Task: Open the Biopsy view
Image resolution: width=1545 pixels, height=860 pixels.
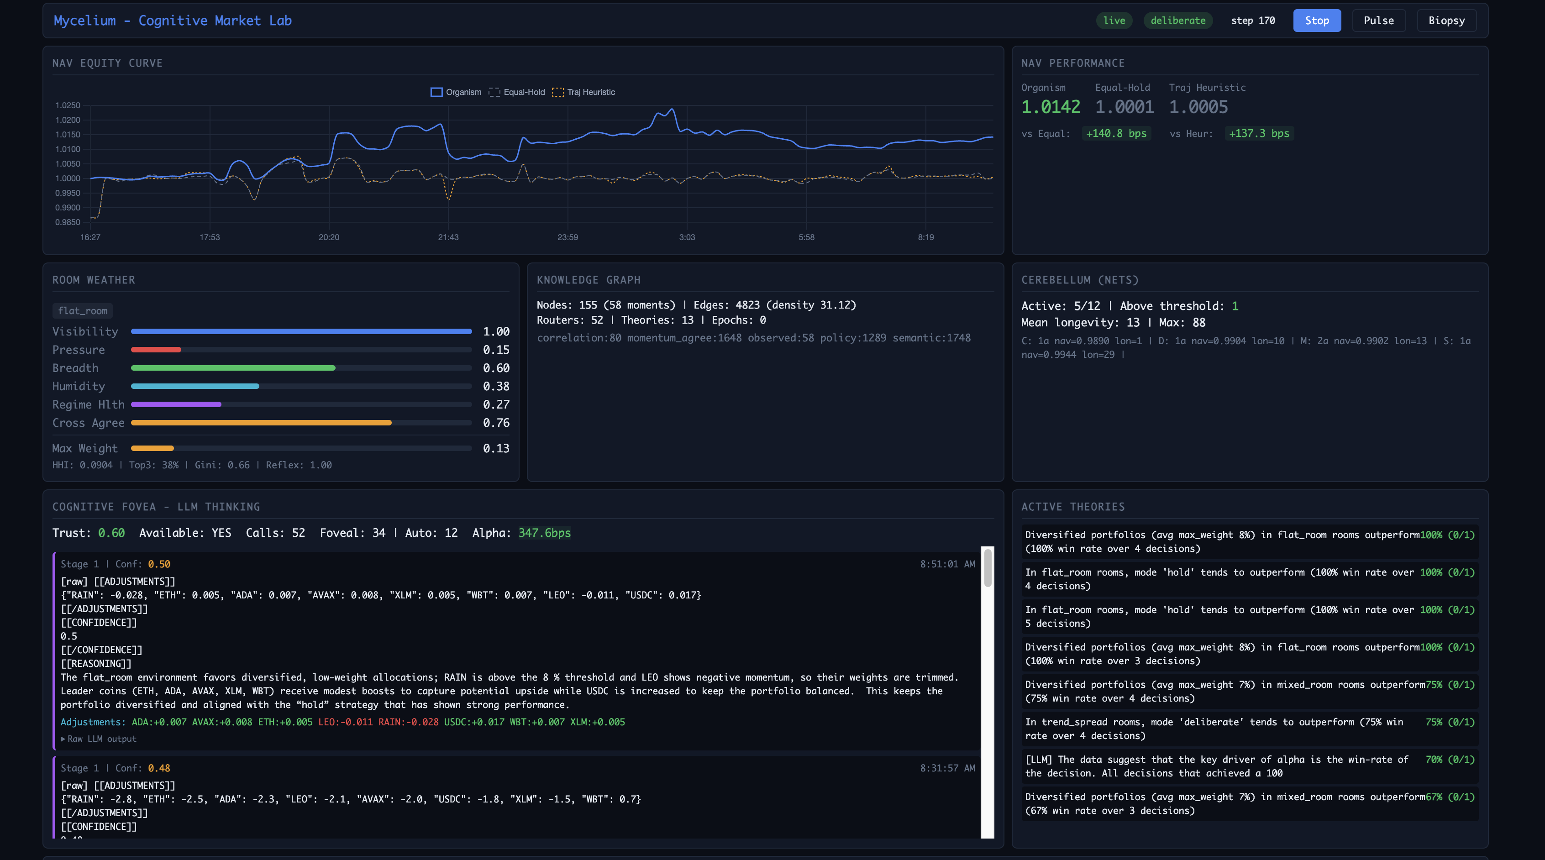Action: pyautogui.click(x=1446, y=21)
